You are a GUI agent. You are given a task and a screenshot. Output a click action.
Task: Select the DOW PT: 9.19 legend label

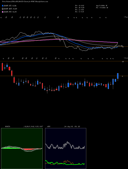10,12
